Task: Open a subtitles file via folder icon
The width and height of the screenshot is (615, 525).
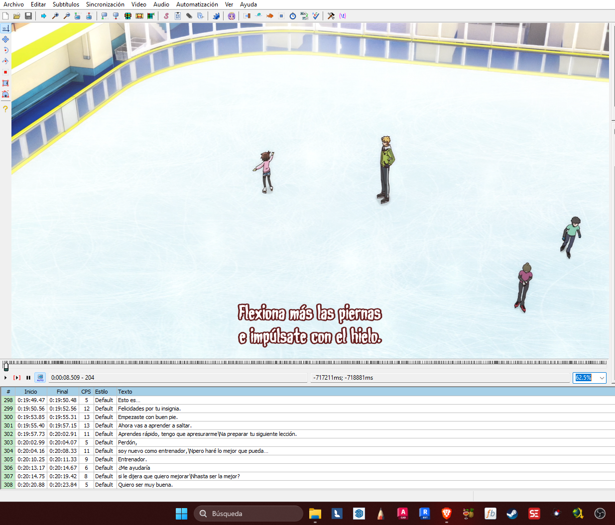Action: 17,16
